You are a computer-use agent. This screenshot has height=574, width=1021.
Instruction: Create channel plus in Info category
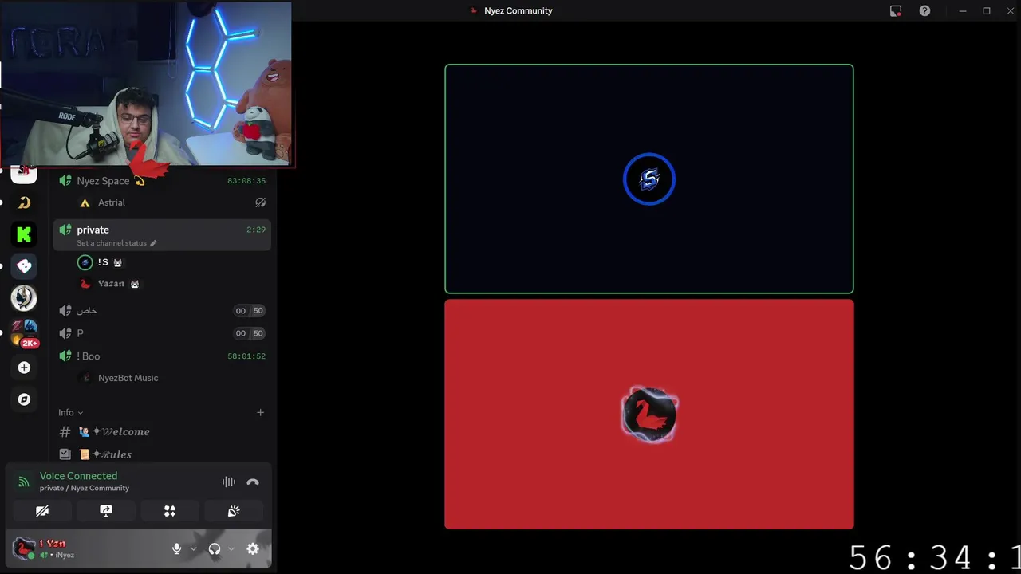(x=260, y=412)
